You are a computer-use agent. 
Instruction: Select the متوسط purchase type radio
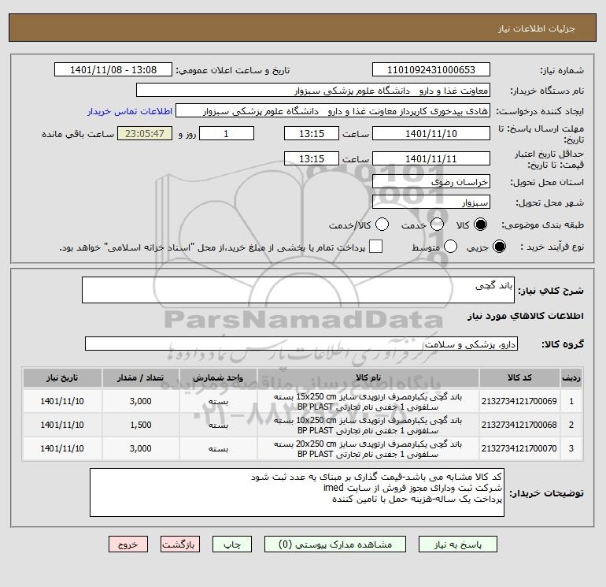tap(451, 247)
